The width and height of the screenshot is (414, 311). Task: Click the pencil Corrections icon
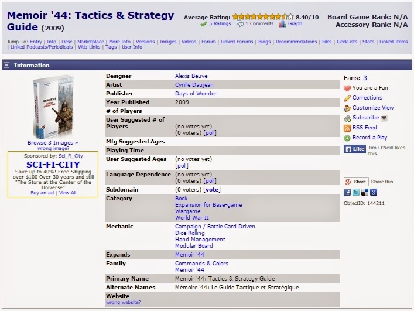point(347,98)
